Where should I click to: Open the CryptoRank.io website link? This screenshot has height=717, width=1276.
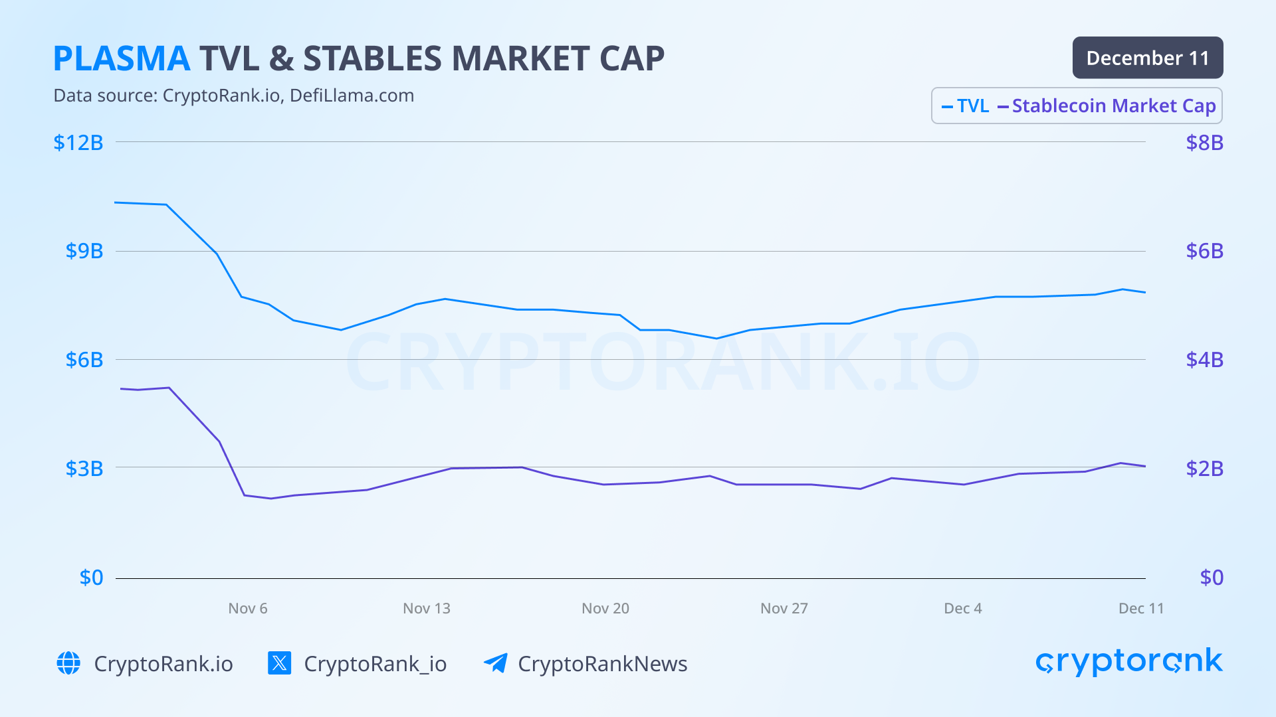(163, 664)
